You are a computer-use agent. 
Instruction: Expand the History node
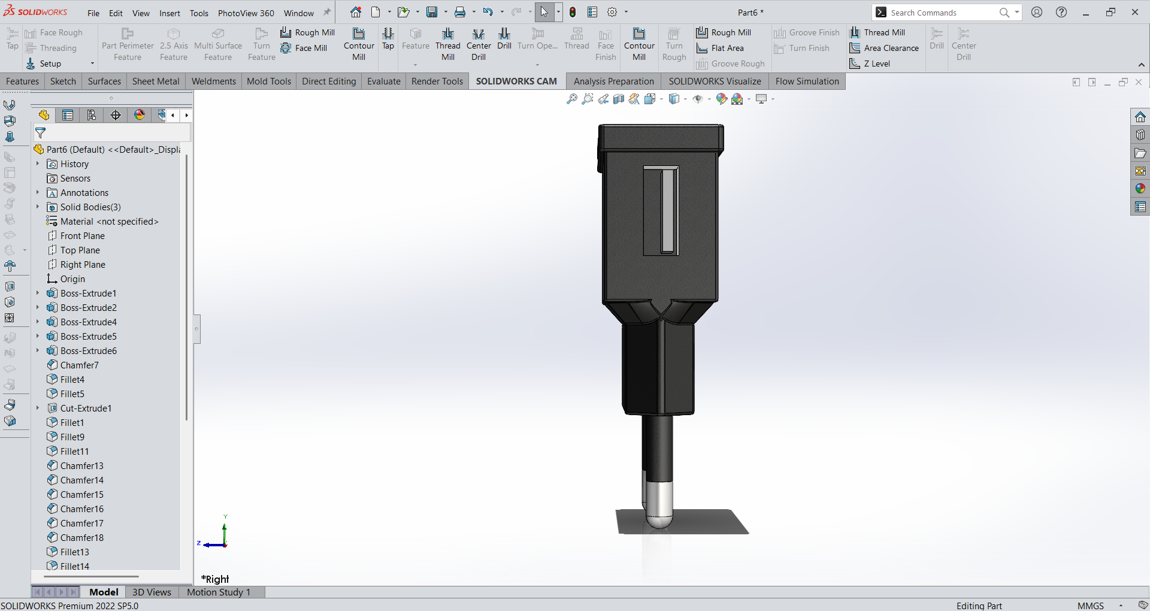pyautogui.click(x=38, y=164)
